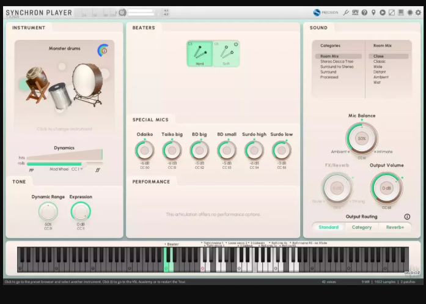Click the BD big mic knob
The width and height of the screenshot is (426, 304).
(x=199, y=150)
